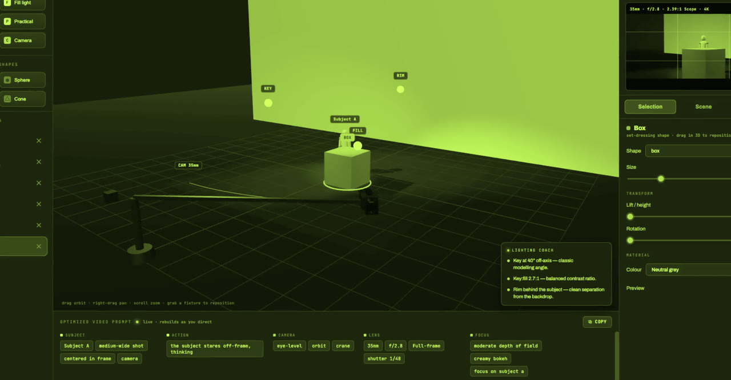Click the crane camera chip
Screen dimensions: 731x380
tap(343, 346)
